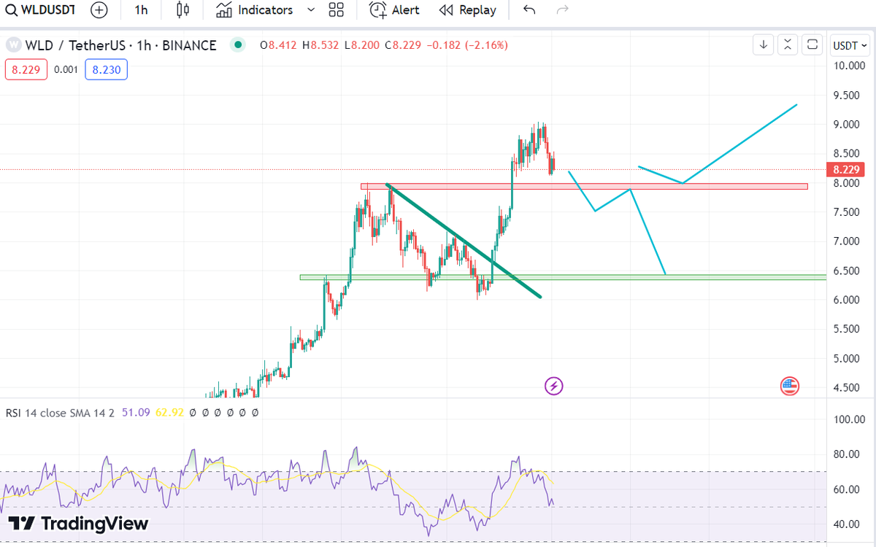Create a new Alert
The width and height of the screenshot is (876, 547).
click(x=394, y=10)
